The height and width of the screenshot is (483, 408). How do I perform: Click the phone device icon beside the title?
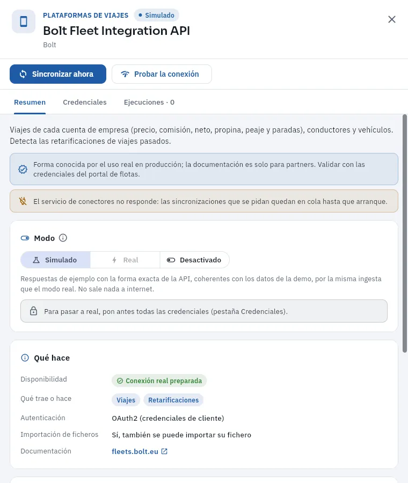(x=24, y=21)
